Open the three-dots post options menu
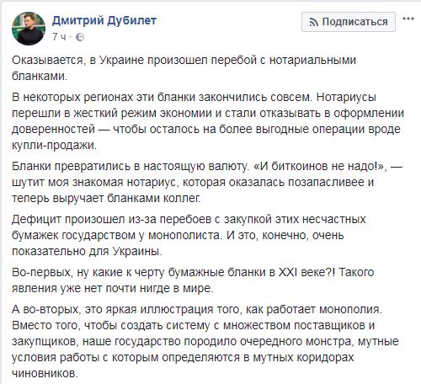Screen dimensions: 421x384 click(408, 19)
